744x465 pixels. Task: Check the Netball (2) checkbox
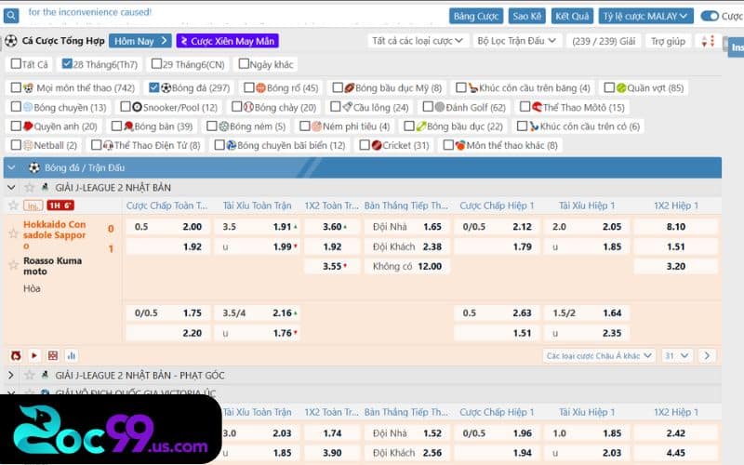(x=16, y=145)
